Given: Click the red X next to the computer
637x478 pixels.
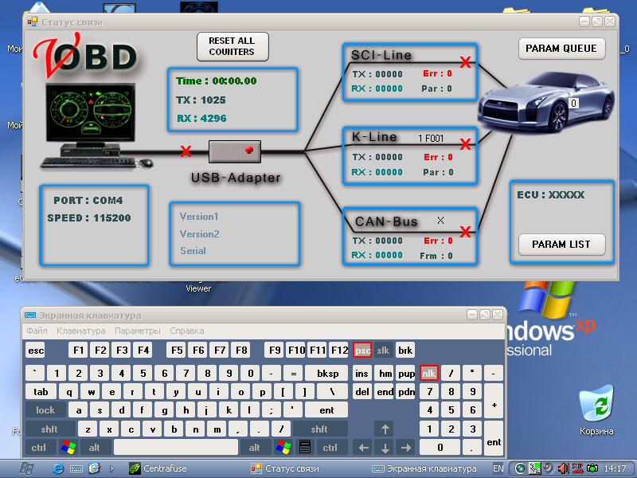Looking at the screenshot, I should click(186, 151).
